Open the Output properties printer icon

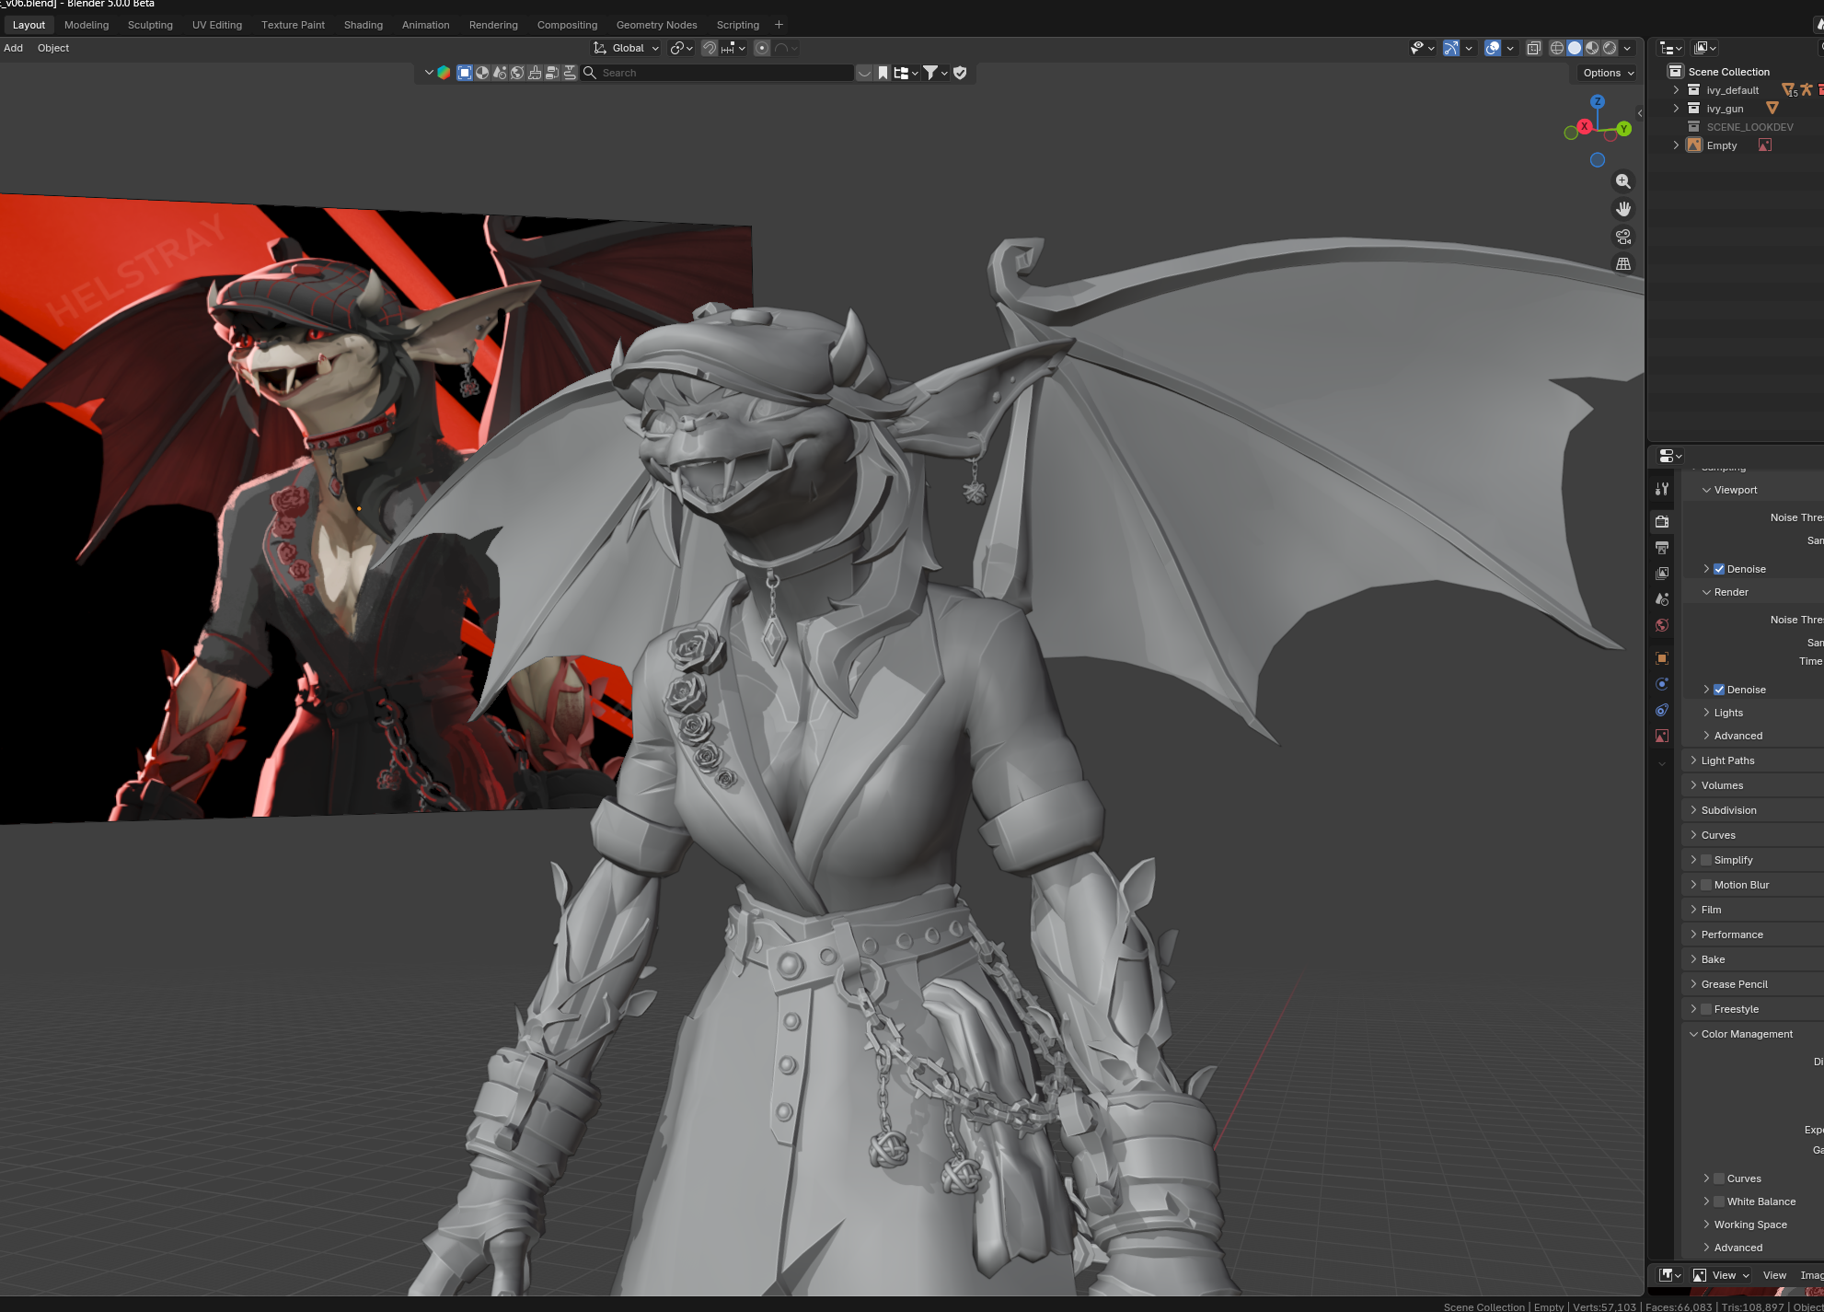[x=1662, y=548]
